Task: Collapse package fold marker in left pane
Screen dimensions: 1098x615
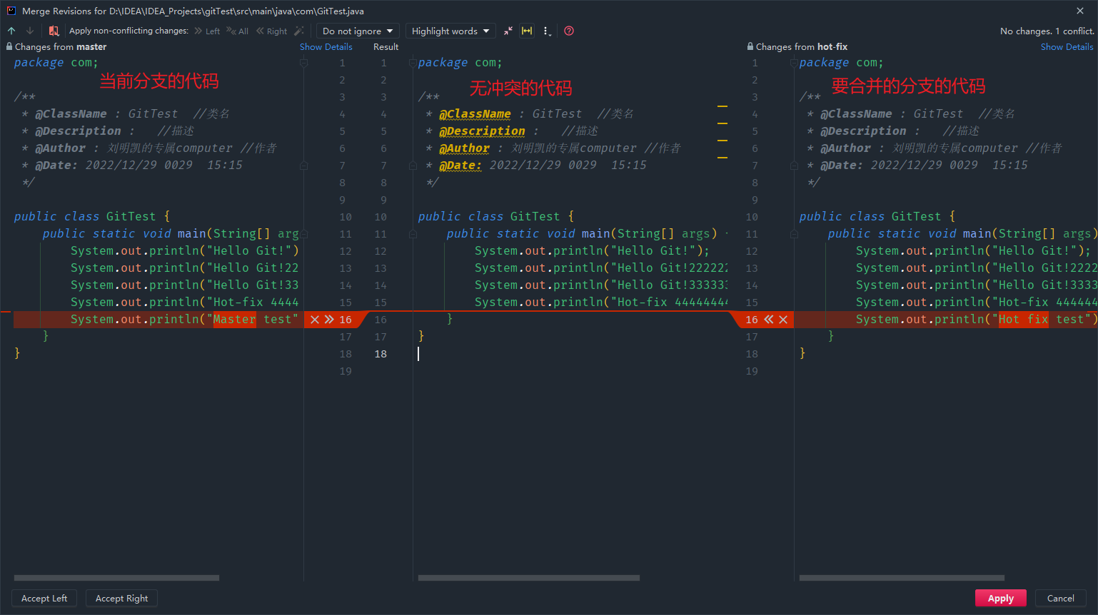Action: (x=304, y=63)
